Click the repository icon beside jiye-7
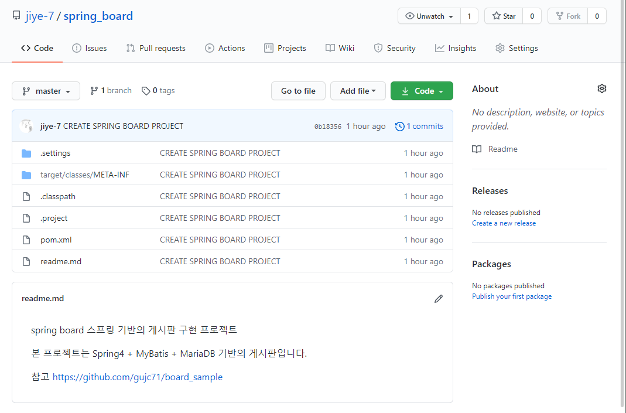The width and height of the screenshot is (626, 413). (x=16, y=16)
